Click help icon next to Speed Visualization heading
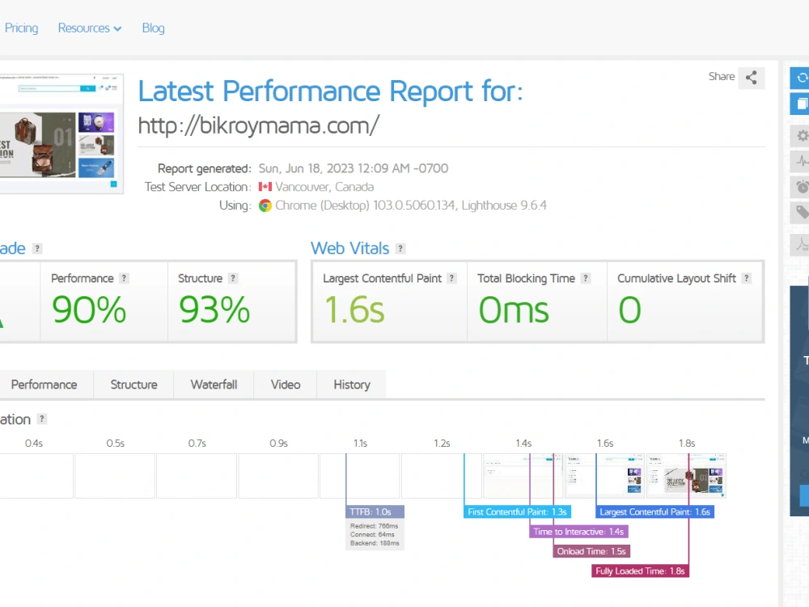Screen dimensions: 809x607 42,419
